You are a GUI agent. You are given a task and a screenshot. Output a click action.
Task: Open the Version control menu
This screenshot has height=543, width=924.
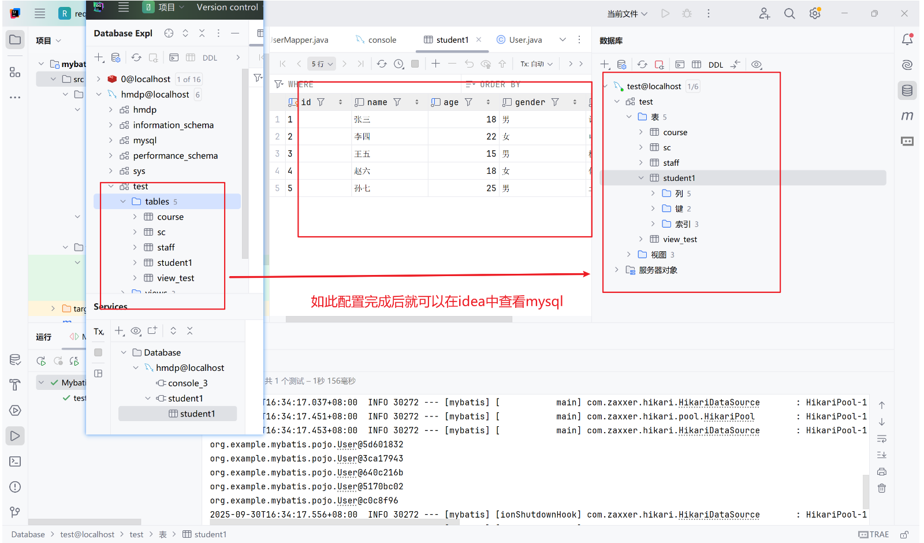(x=228, y=8)
